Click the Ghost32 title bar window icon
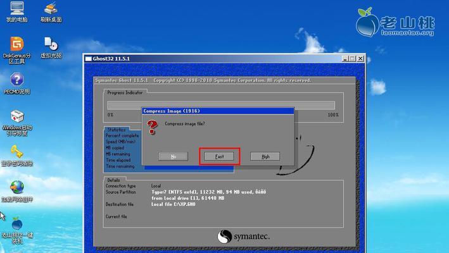This screenshot has width=449, height=253. 89,59
